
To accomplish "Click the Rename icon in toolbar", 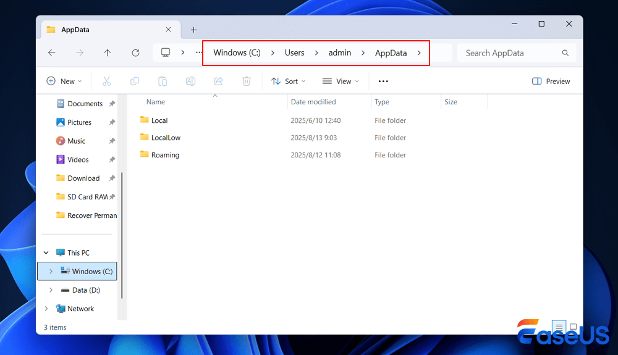I will click(190, 81).
